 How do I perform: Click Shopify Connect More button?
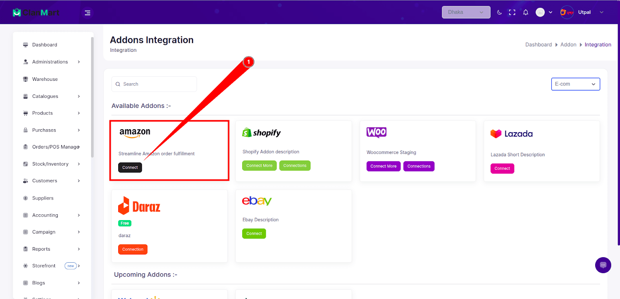(259, 166)
